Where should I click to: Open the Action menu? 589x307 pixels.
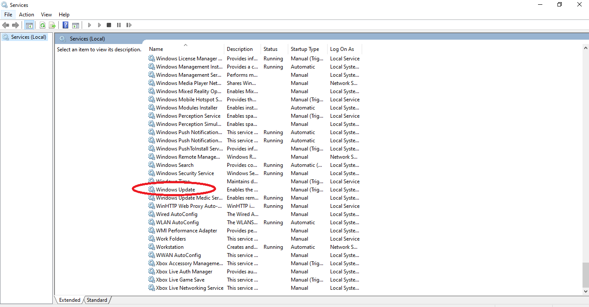click(x=26, y=15)
